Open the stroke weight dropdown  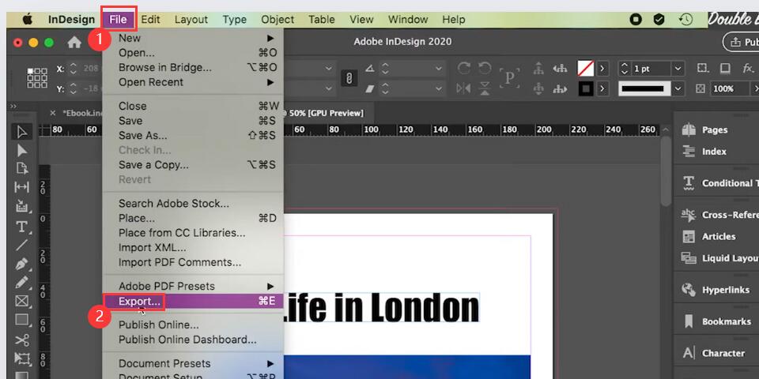(678, 69)
